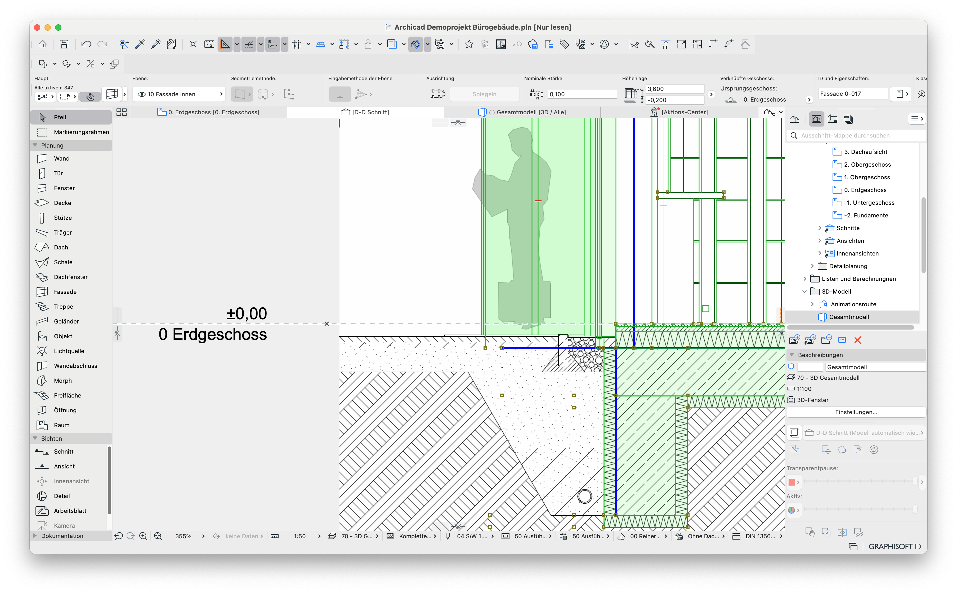Open the 10 Fassade innen layer dropdown
Screen dimensions: 957x593
coord(179,94)
